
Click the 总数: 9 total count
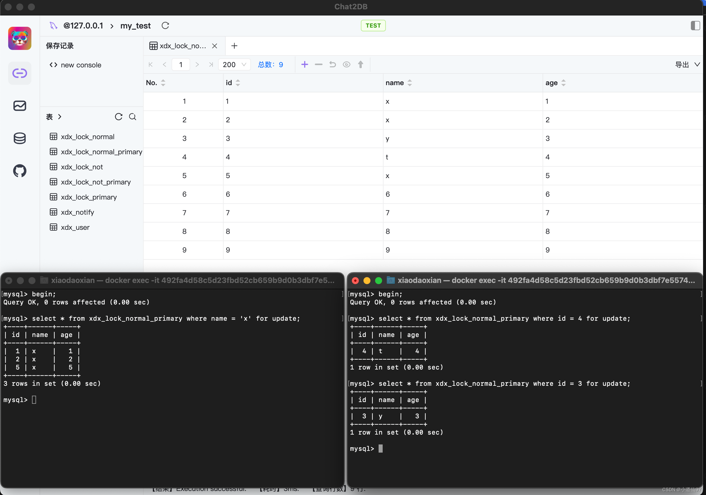click(x=271, y=64)
